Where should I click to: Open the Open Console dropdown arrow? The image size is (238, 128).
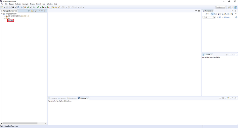pos(230,98)
